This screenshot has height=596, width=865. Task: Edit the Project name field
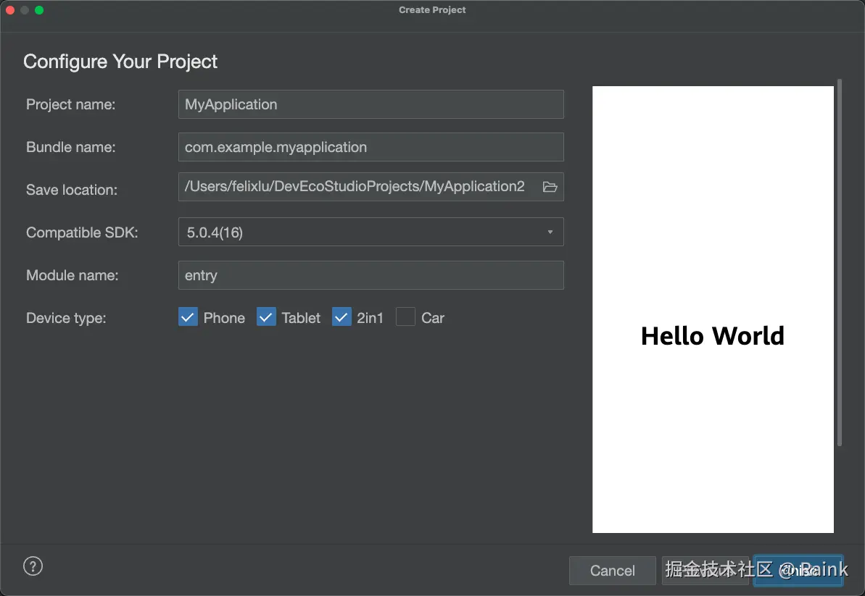[371, 104]
